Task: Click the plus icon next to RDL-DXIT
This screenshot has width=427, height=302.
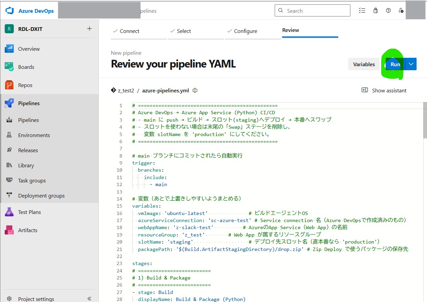Action: coord(89,29)
